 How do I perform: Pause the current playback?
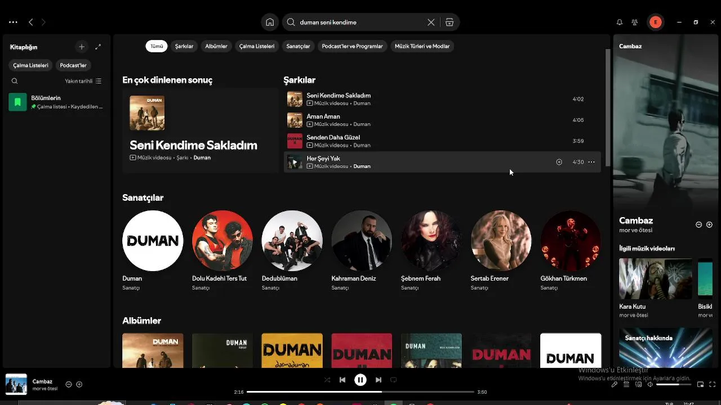tap(360, 380)
